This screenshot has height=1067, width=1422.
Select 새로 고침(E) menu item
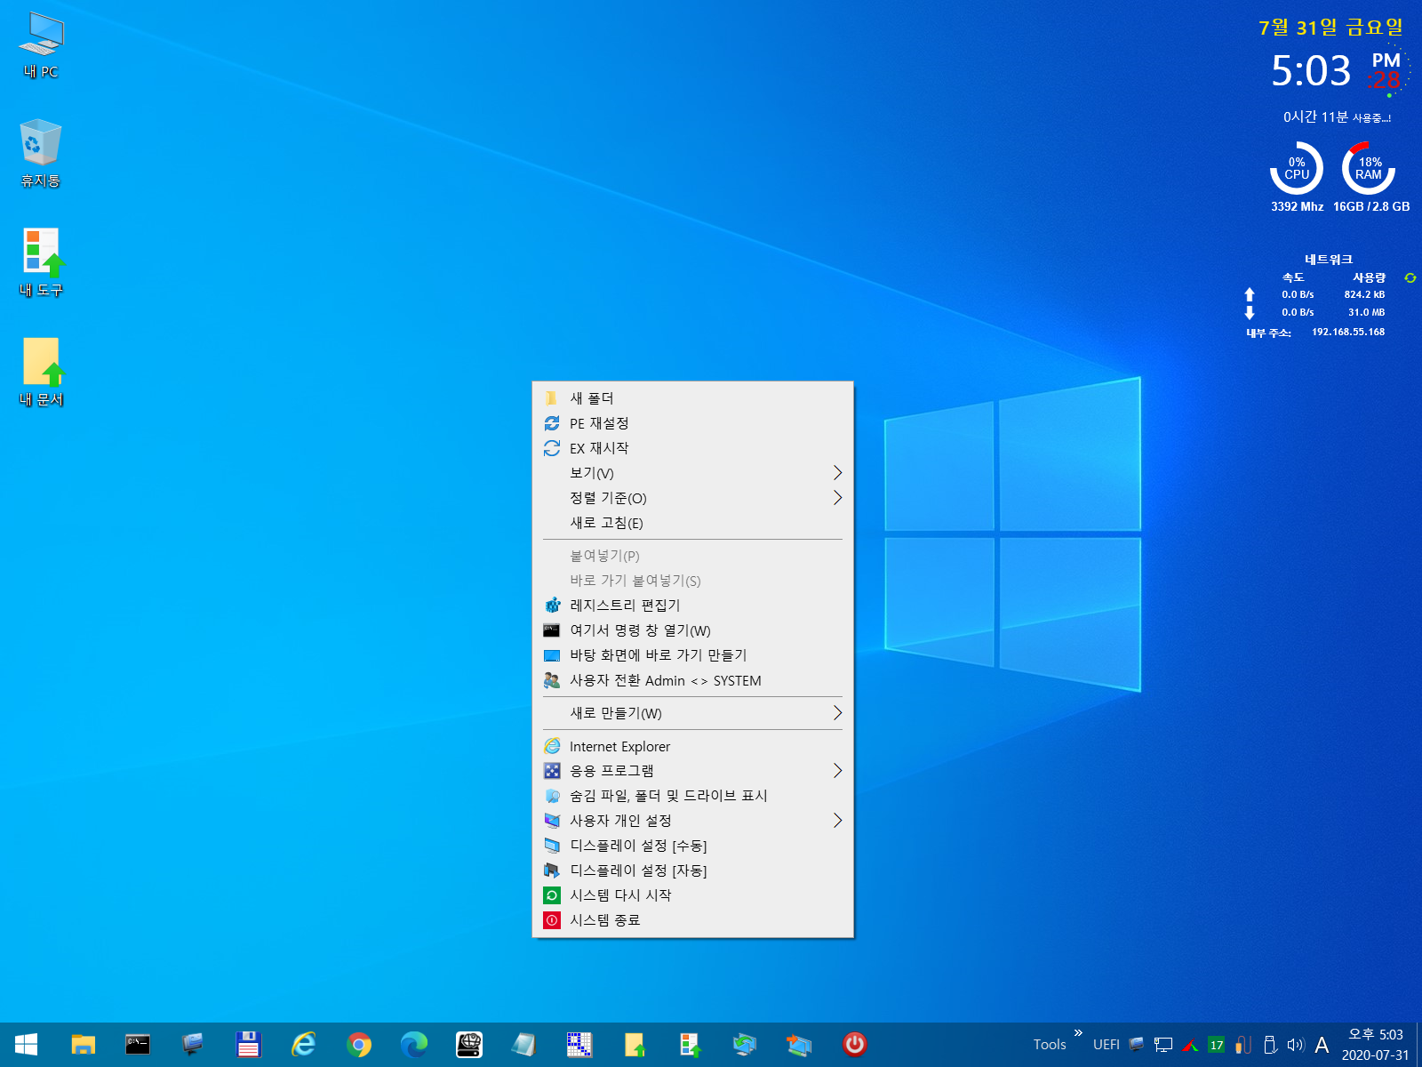(692, 523)
